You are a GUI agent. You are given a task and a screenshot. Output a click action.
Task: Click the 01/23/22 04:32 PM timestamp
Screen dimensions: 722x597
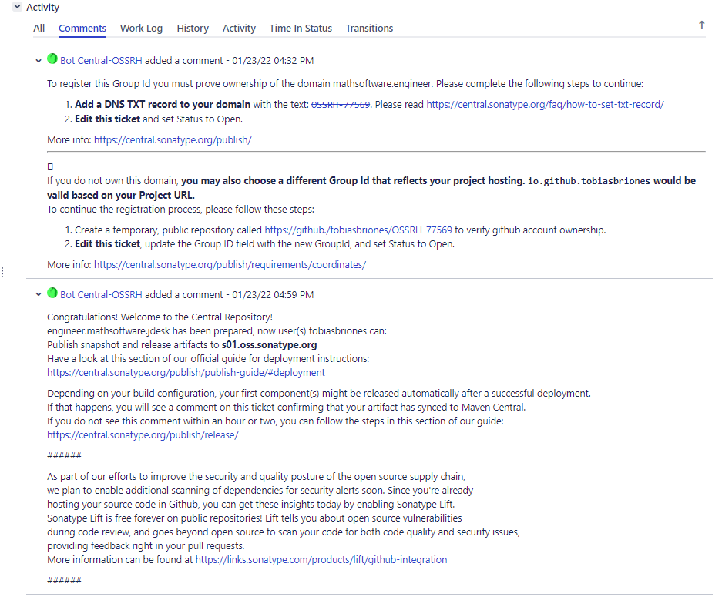[273, 61]
